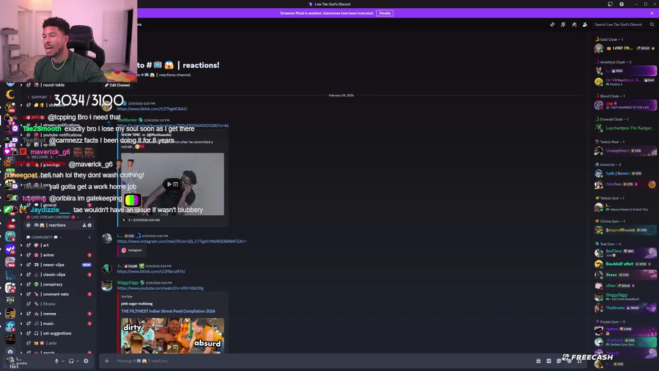Open the music channel
Viewport: 659px width, 371px height.
pyautogui.click(x=59, y=324)
